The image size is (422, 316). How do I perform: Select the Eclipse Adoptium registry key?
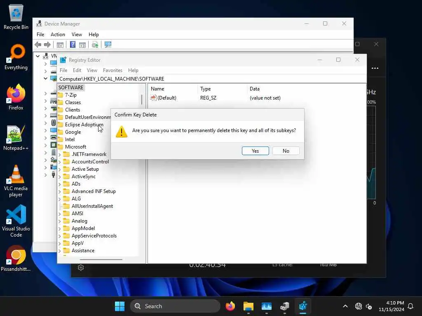84,124
